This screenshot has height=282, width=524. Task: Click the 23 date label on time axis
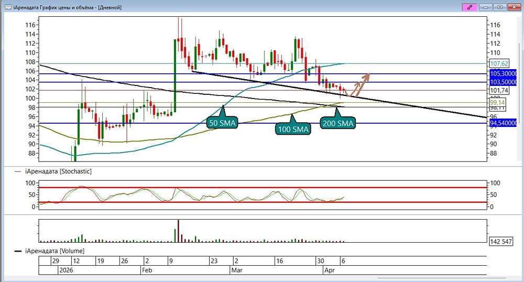coord(214,261)
